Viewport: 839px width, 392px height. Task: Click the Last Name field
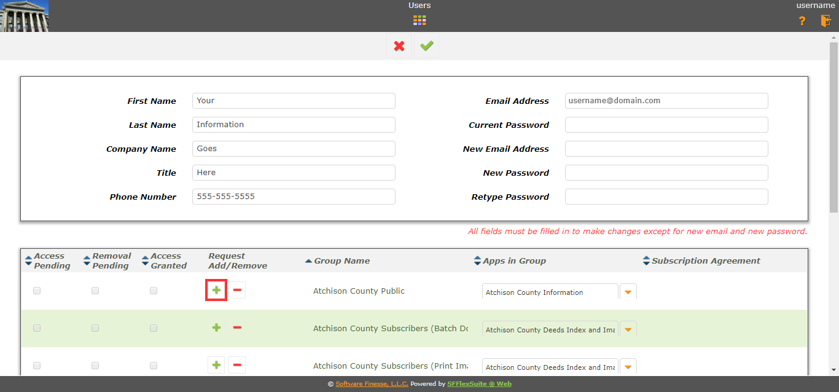tap(294, 125)
